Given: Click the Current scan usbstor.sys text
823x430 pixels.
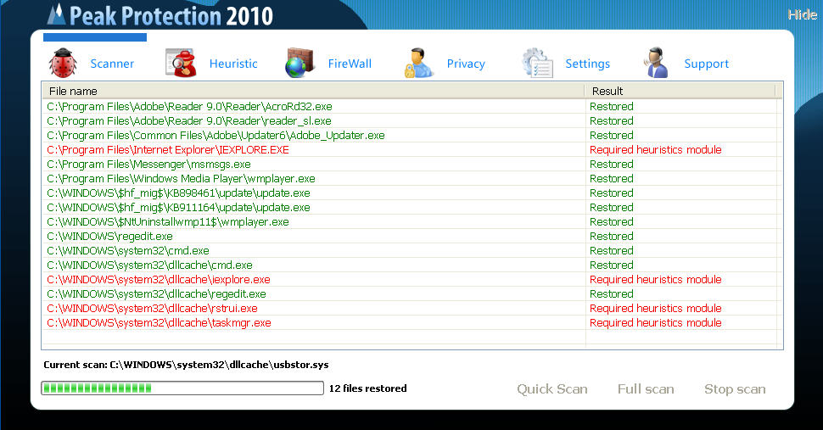Looking at the screenshot, I should 186,365.
